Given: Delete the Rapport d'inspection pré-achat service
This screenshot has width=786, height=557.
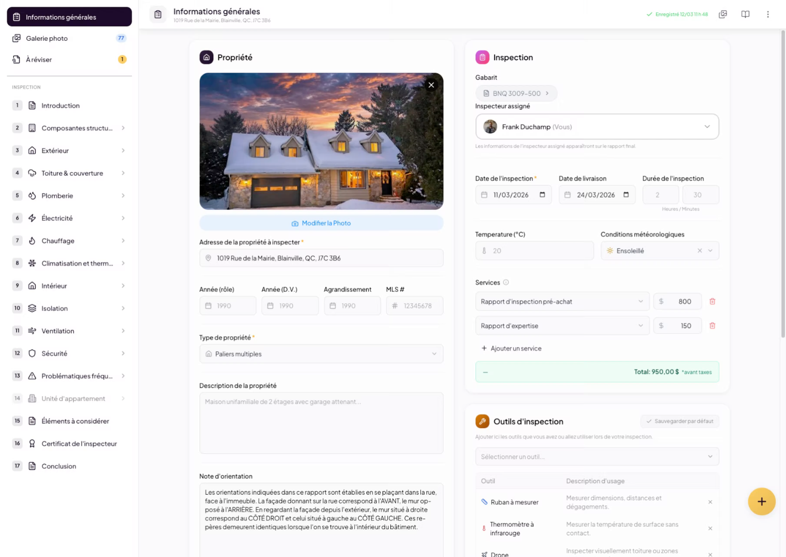Looking at the screenshot, I should (712, 302).
